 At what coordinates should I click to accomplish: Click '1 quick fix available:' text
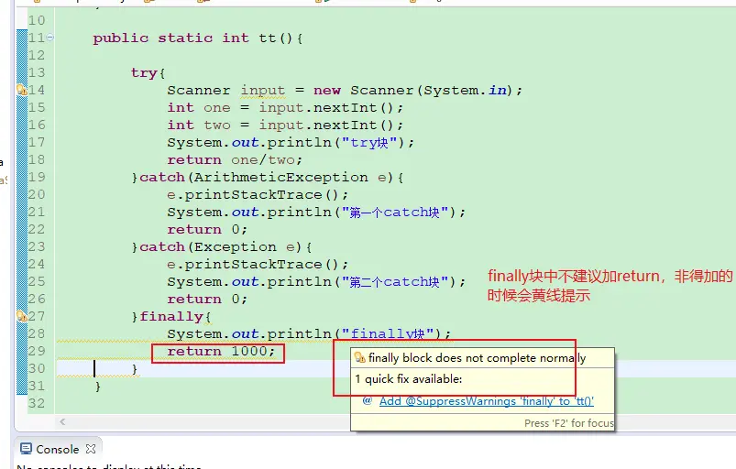coord(409,379)
